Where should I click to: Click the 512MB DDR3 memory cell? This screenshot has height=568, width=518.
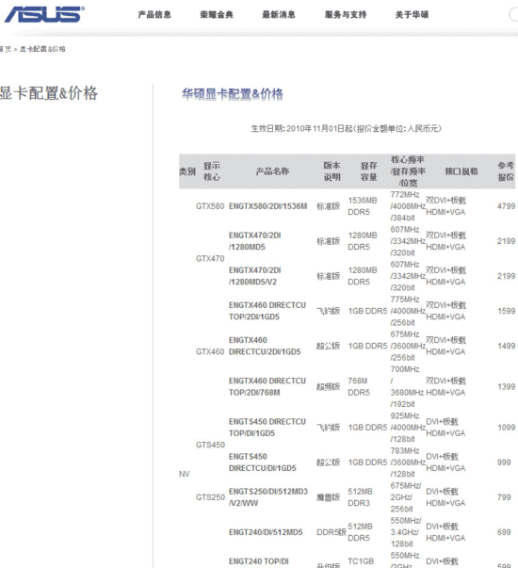tap(360, 497)
